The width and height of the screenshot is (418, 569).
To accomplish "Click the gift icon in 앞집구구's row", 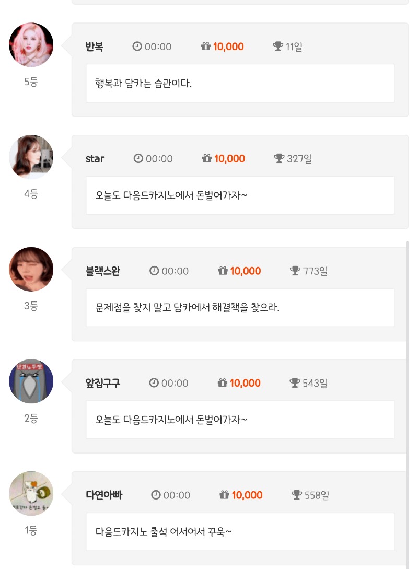I will point(223,383).
